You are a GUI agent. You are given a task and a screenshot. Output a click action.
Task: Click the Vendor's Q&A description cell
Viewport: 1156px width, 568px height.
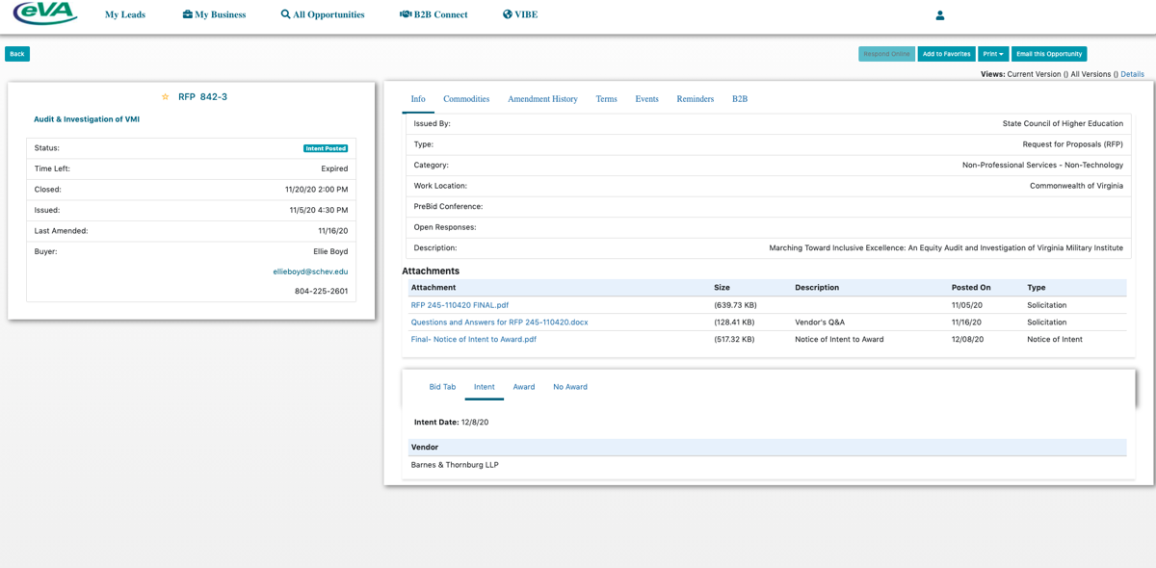(820, 323)
